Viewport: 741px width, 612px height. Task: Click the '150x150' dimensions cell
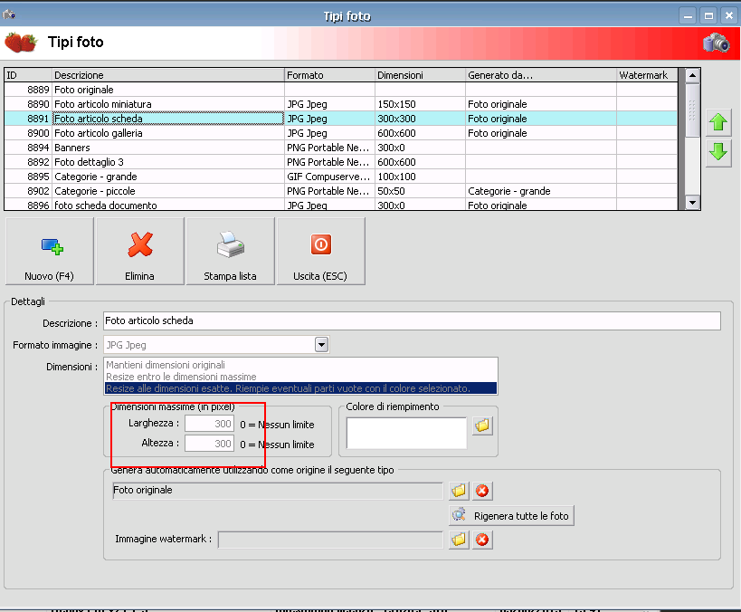pyautogui.click(x=420, y=104)
